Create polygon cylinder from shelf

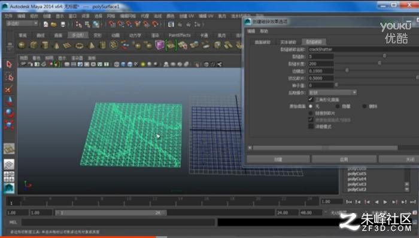point(45,45)
